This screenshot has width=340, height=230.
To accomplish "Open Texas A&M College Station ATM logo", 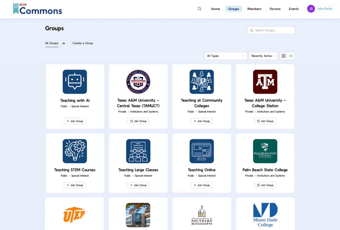I will point(265,82).
